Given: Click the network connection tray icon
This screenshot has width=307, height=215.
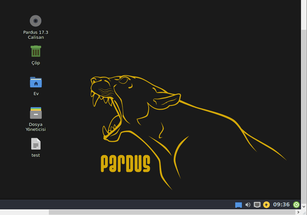Looking at the screenshot, I should (x=257, y=205).
